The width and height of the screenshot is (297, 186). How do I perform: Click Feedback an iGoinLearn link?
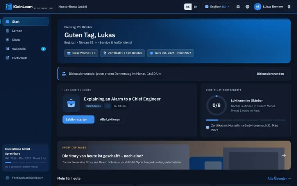pos(25,178)
